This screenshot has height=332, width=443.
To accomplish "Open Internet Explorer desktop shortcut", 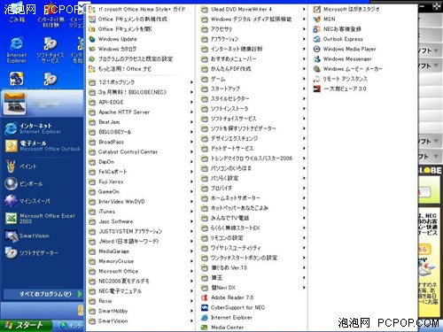I will pos(17,50).
